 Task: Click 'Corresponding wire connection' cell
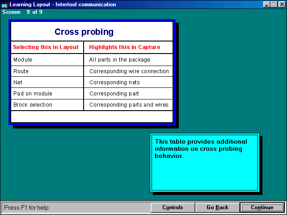click(129, 71)
